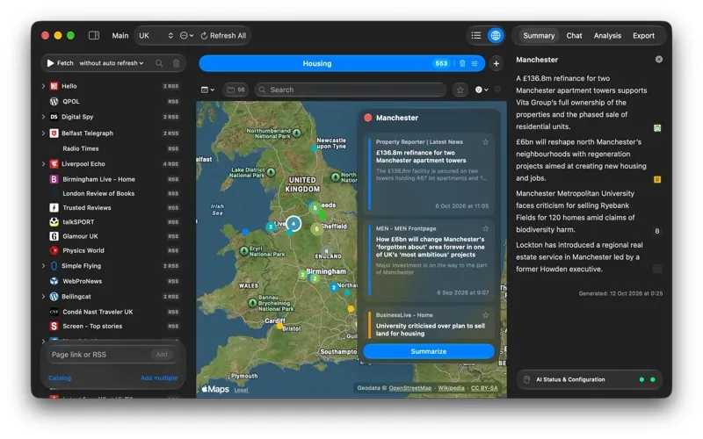This screenshot has width=703, height=439.
Task: Open the Wikipedia attribution link
Action: [x=451, y=388]
